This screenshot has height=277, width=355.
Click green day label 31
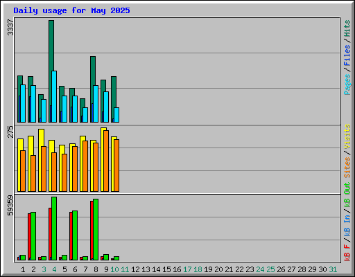(x=333, y=269)
